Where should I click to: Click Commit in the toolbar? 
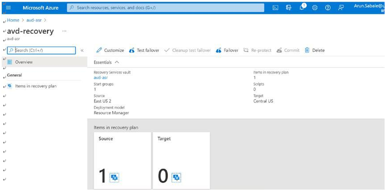click(288, 50)
